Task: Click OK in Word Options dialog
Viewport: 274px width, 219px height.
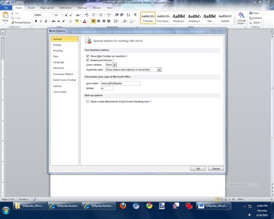Action: 198,169
